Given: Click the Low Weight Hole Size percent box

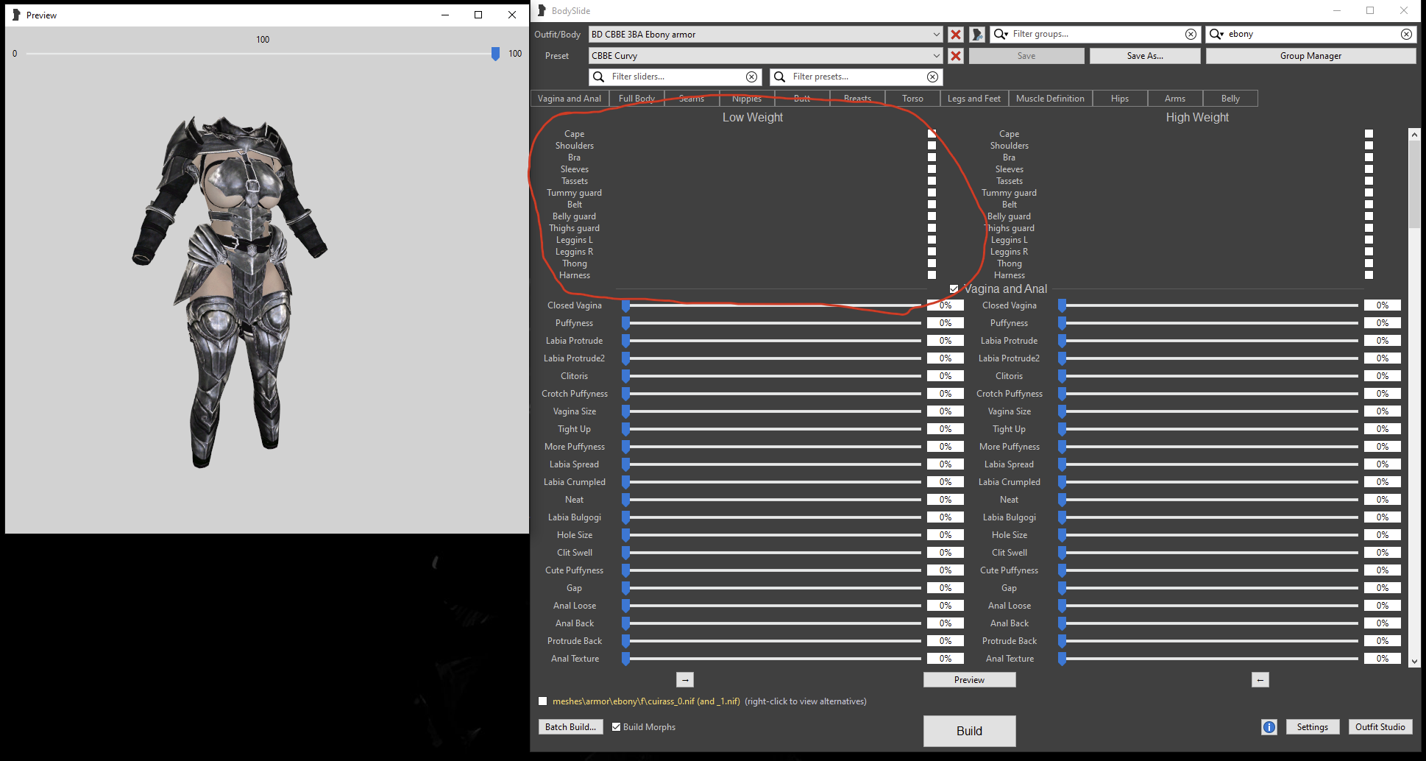Looking at the screenshot, I should pos(946,535).
